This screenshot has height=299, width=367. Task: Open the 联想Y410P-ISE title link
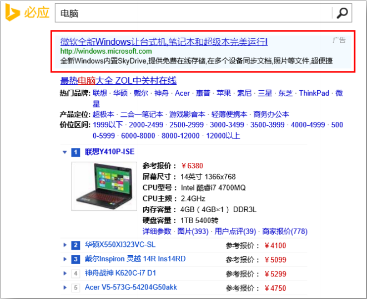click(109, 152)
